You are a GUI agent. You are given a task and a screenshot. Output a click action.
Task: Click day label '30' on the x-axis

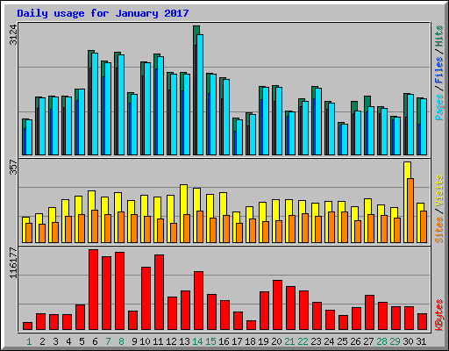(408, 341)
